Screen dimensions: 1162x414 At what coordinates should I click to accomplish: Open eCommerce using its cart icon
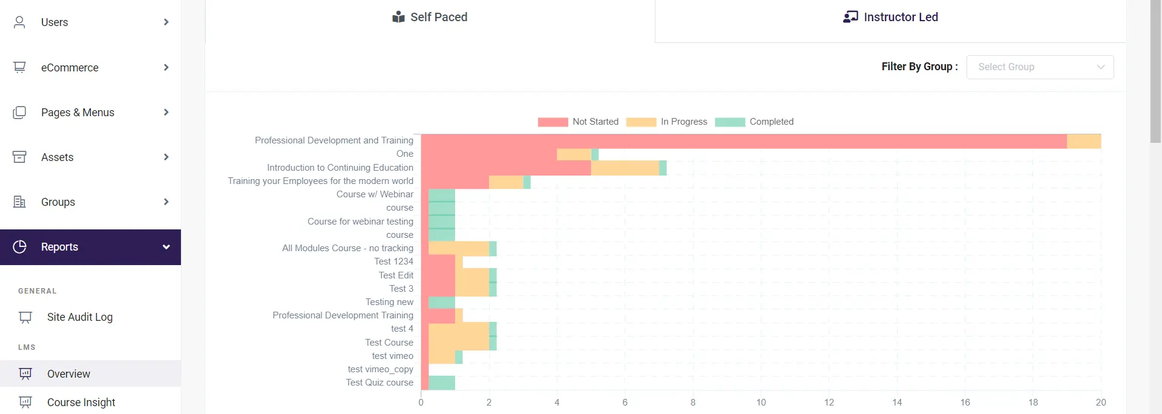coord(20,67)
